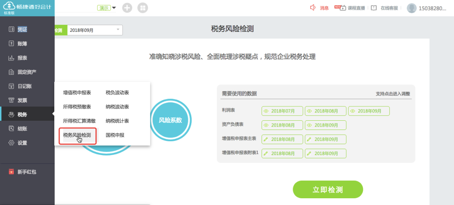View 资产负债表 2018年08月 eye entry
Screen dimensions: 454x205
(x=282, y=125)
